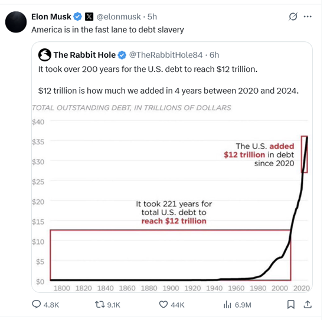327x320 pixels.
Task: Click the reply comment bubble icon
Action: point(36,304)
